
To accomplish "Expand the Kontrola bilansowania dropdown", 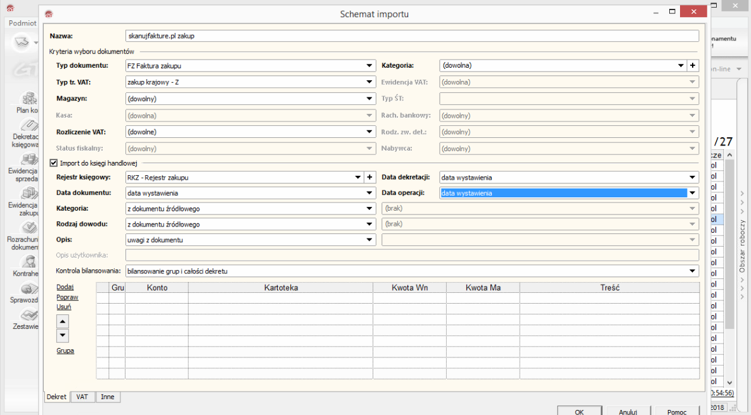I will point(693,271).
